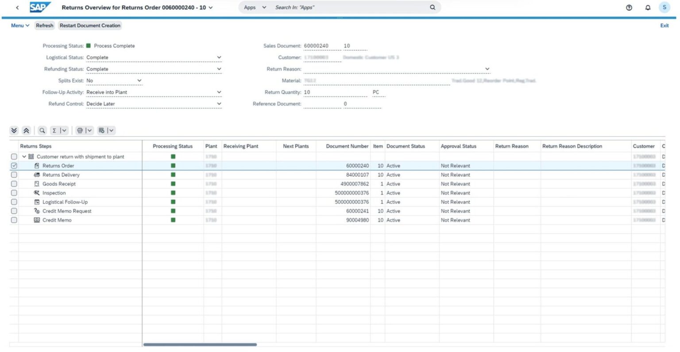Select the Credit Memo Request row checkbox
Viewport: 680px width, 352px height.
(14, 211)
